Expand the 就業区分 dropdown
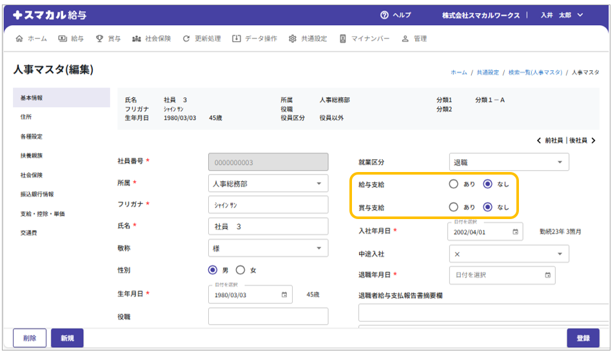615x355 pixels. 559,162
